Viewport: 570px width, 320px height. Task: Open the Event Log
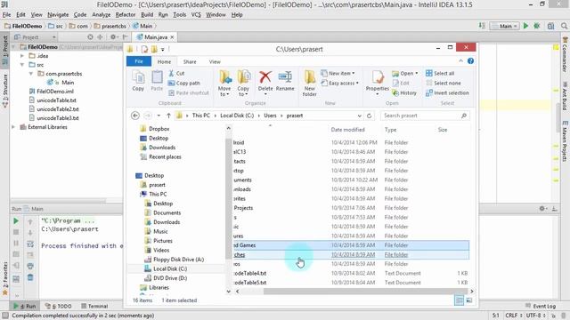[x=541, y=306]
